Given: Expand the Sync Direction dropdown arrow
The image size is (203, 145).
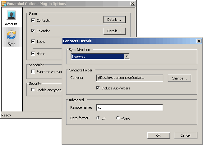Looking at the screenshot, I should (127, 57).
